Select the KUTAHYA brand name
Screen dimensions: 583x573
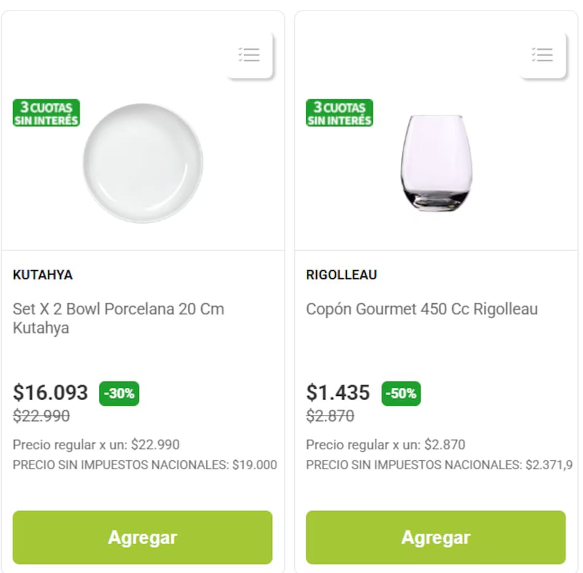pyautogui.click(x=43, y=275)
